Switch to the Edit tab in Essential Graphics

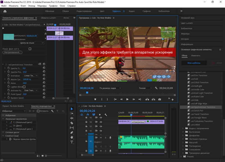[x=195, y=56]
